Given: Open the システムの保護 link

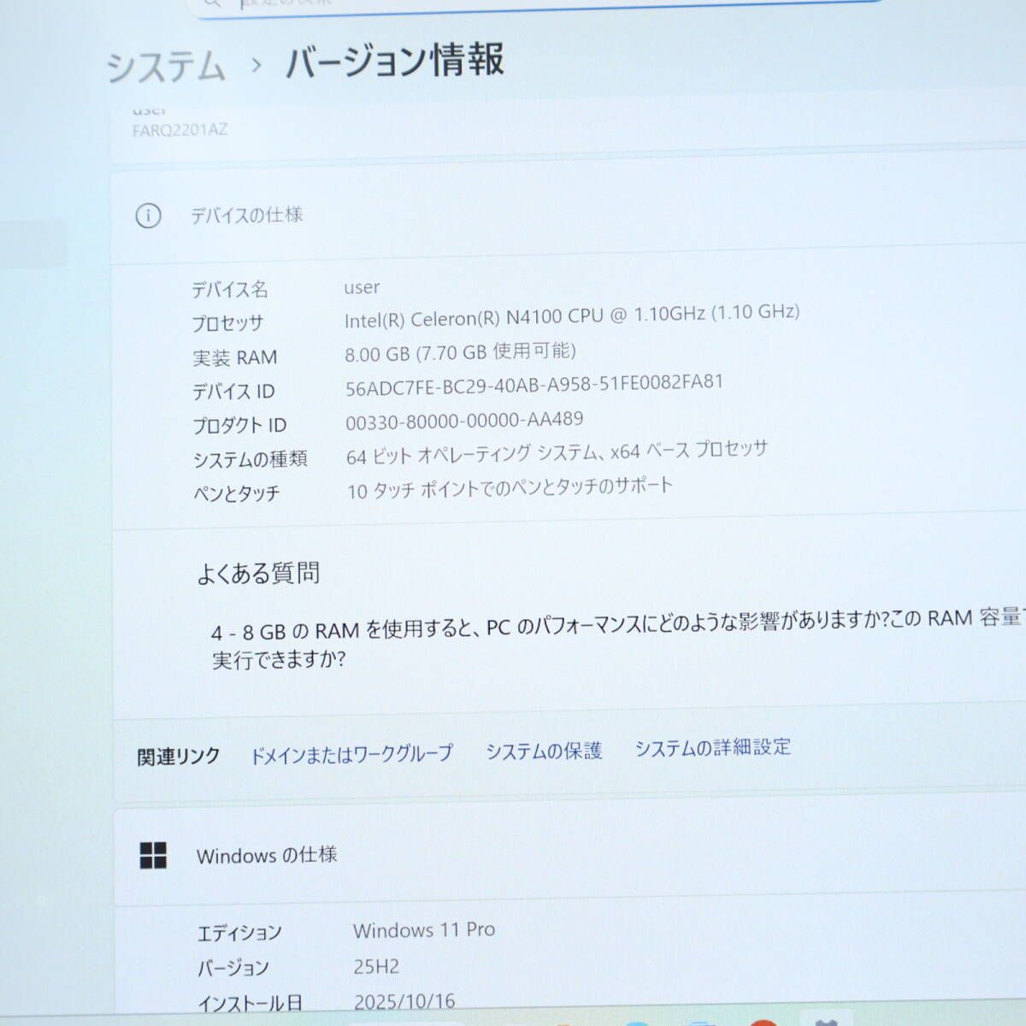Looking at the screenshot, I should pos(545,751).
